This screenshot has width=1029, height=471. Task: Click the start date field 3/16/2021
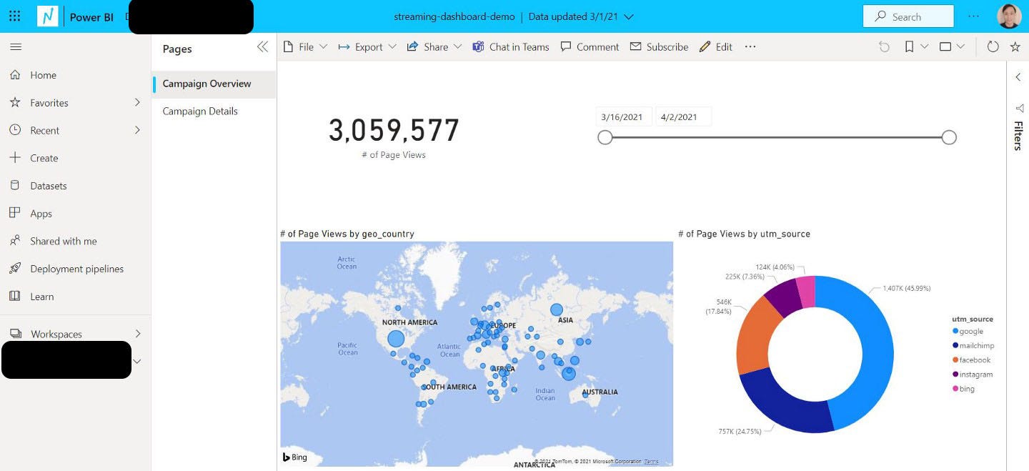(622, 117)
